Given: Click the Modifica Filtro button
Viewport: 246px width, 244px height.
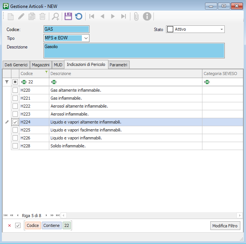Looking at the screenshot, I should tap(225, 226).
